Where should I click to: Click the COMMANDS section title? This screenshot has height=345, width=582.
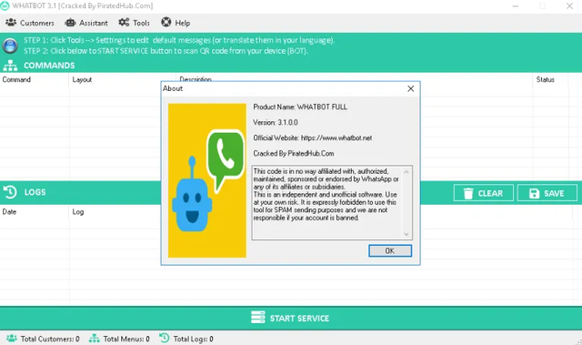coord(49,66)
